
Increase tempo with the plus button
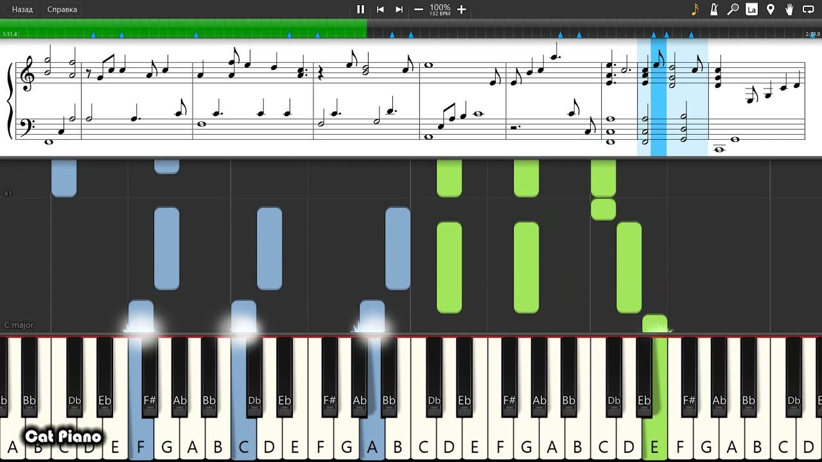(x=461, y=10)
